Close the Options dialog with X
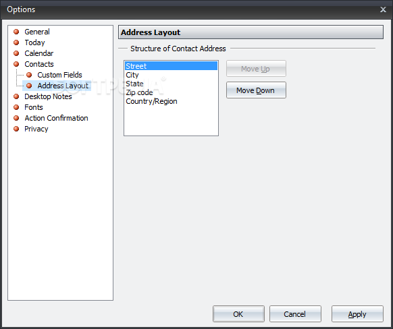 (383, 9)
